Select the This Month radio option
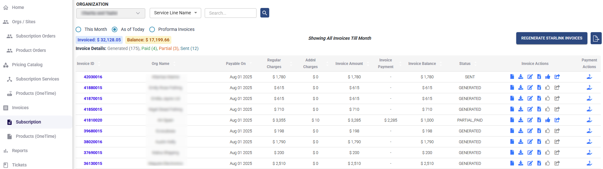 (x=79, y=29)
